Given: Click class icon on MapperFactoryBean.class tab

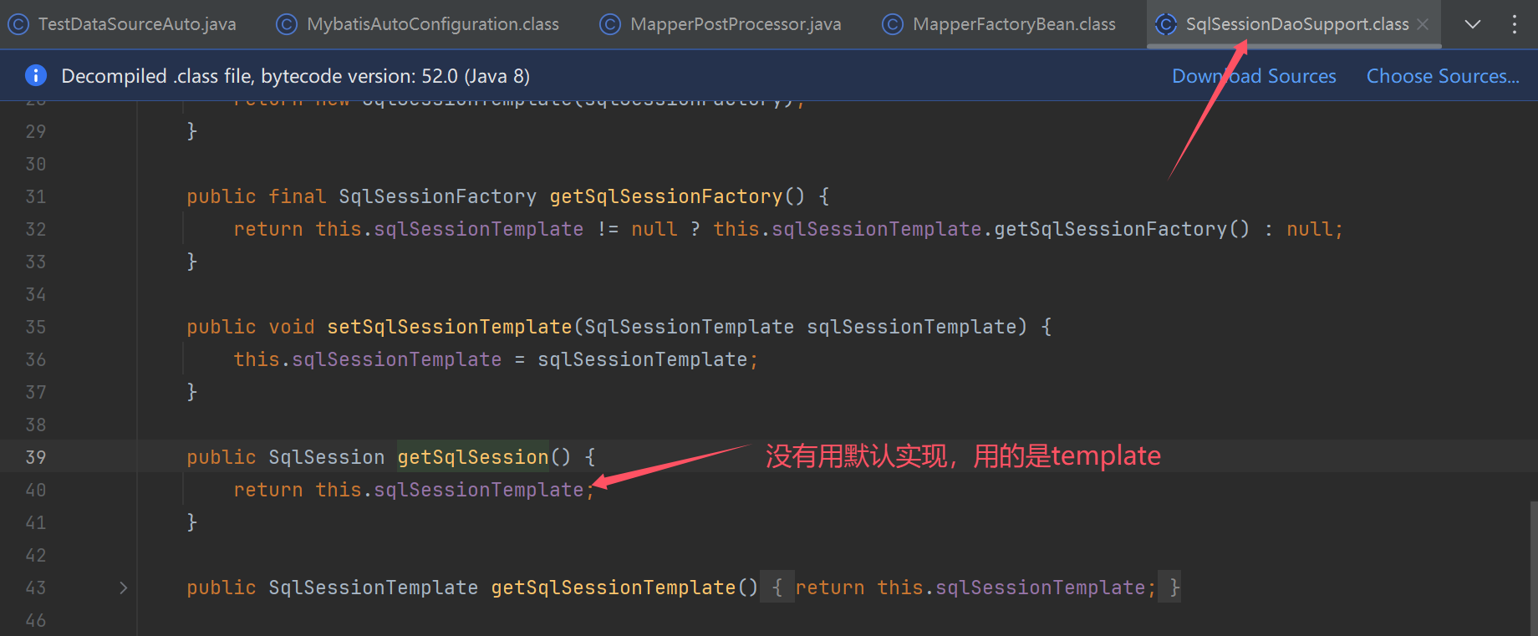Looking at the screenshot, I should [x=893, y=24].
